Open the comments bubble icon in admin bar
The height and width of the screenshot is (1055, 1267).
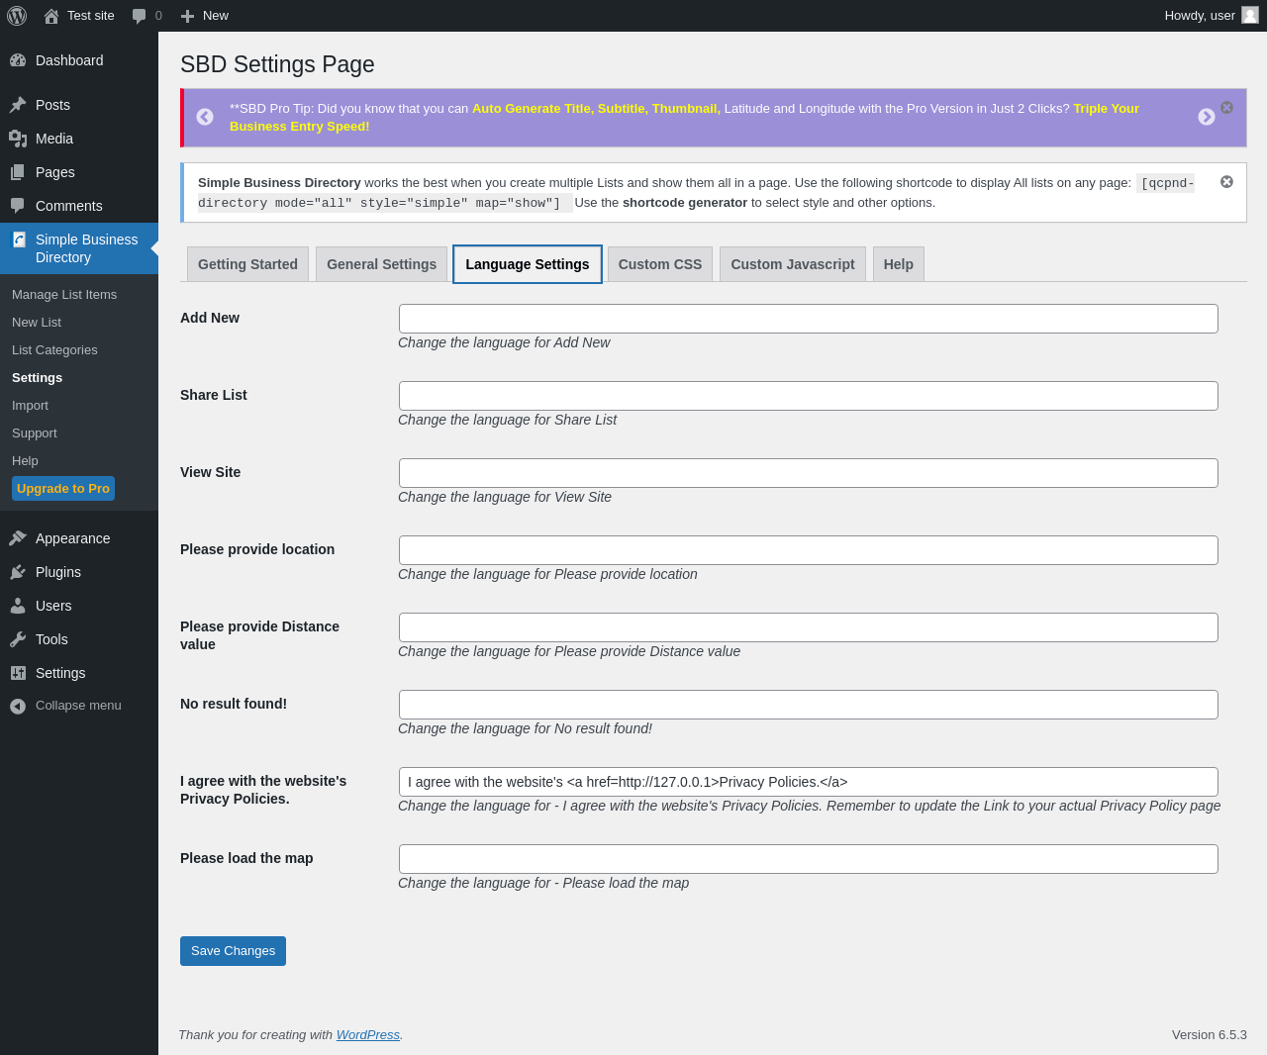point(139,16)
